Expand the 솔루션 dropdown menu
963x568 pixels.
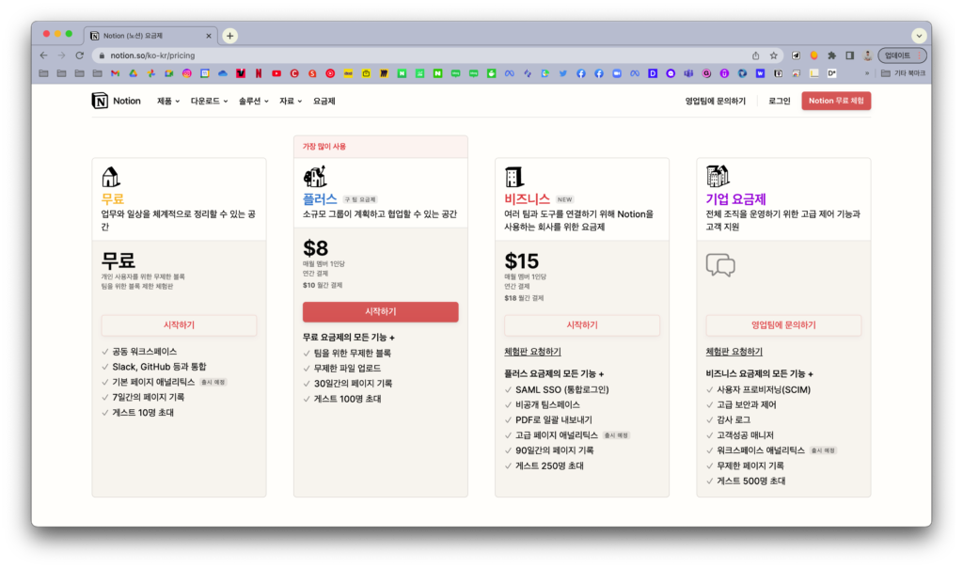[253, 101]
